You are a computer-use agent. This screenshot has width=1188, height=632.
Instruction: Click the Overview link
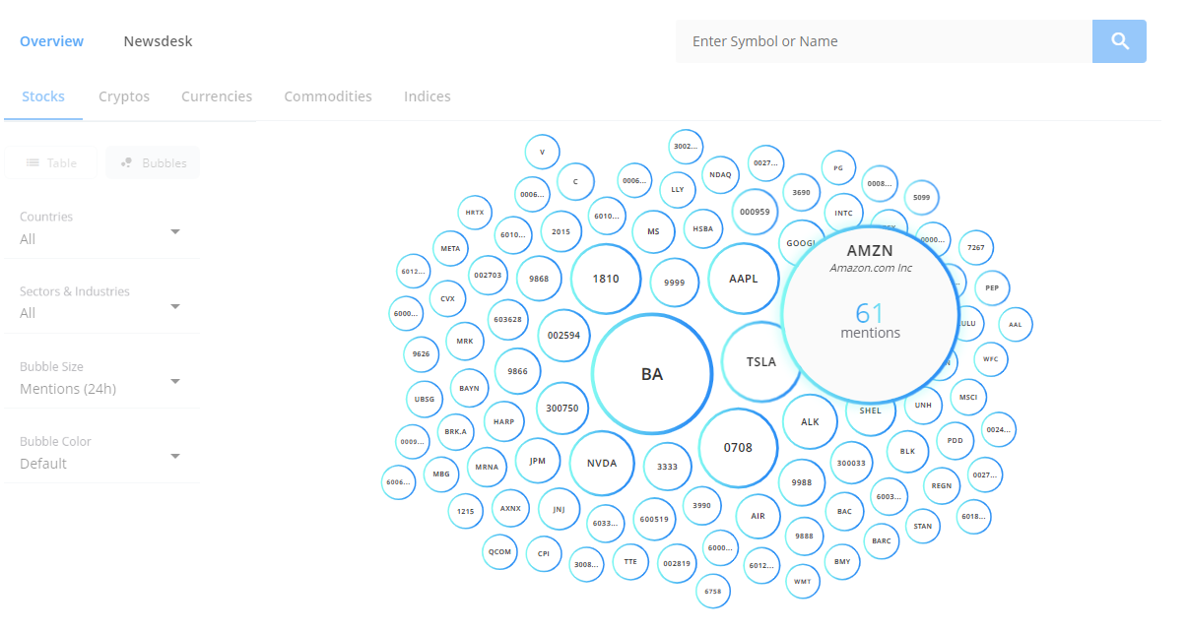pos(51,41)
